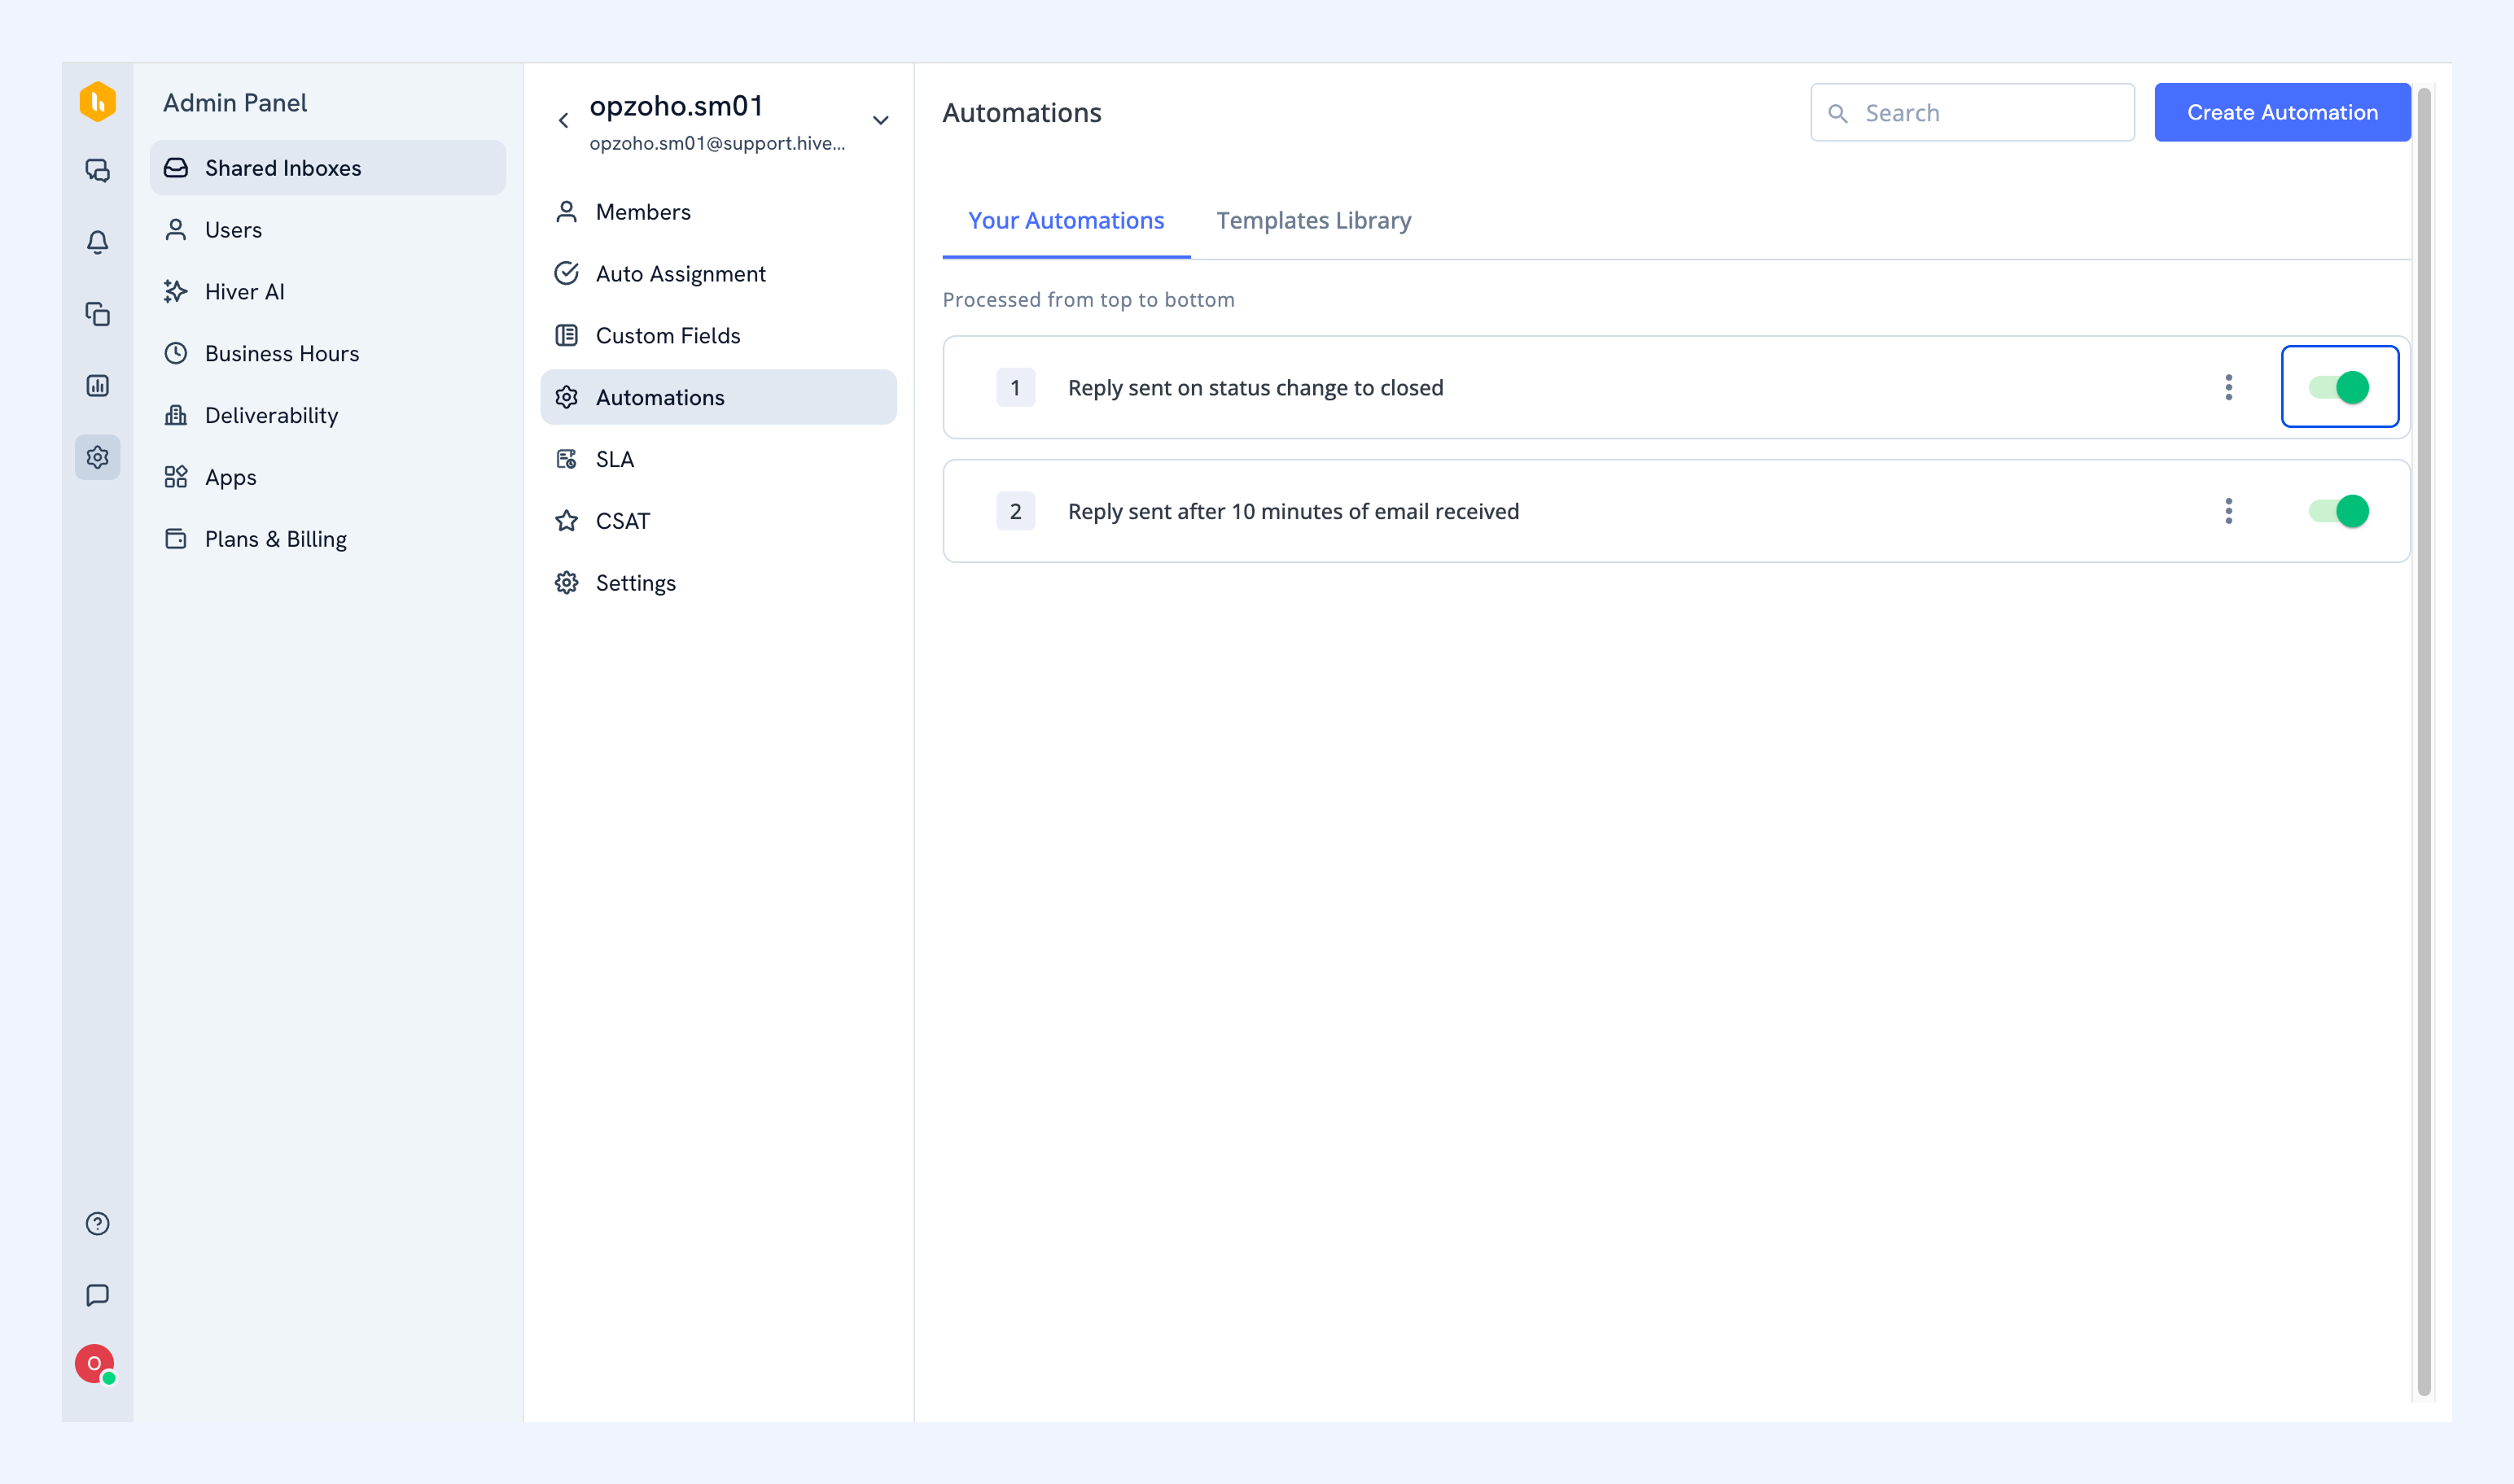
Task: Open the help question mark icon
Action: [x=97, y=1224]
